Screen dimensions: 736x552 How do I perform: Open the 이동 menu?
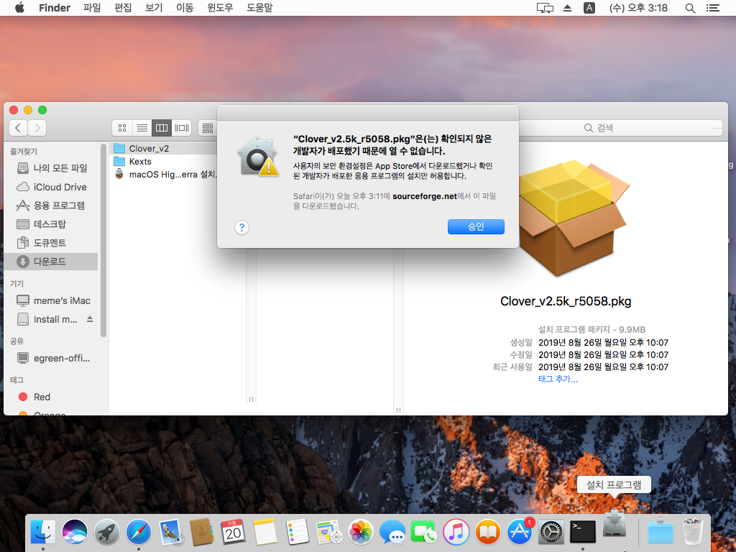point(185,7)
